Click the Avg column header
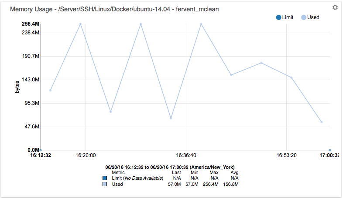This screenshot has width=343, height=198. 234,172
